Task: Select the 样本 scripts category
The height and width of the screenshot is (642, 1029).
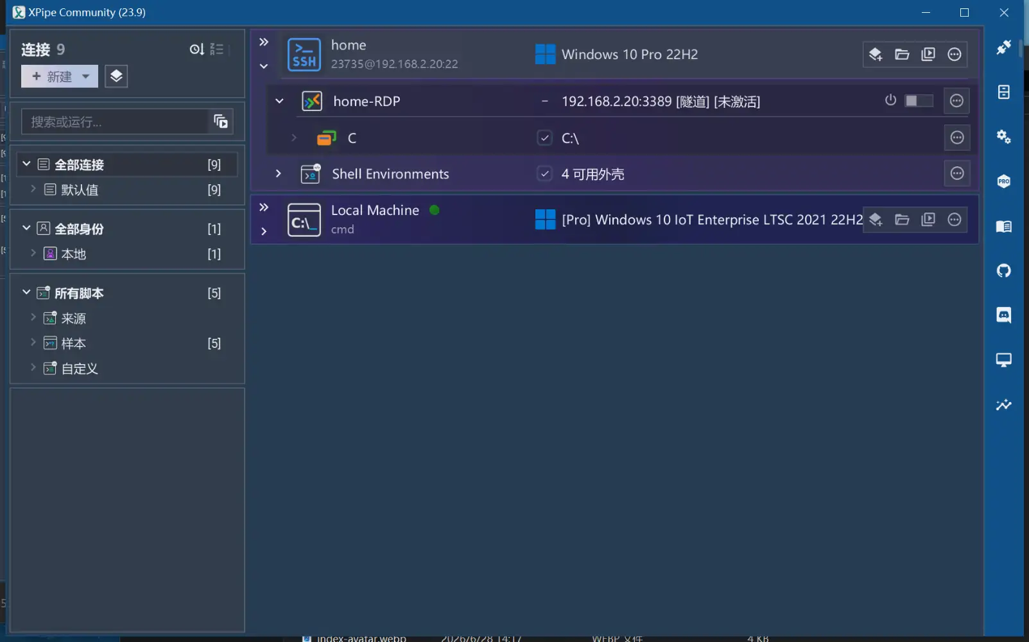Action: [127, 343]
